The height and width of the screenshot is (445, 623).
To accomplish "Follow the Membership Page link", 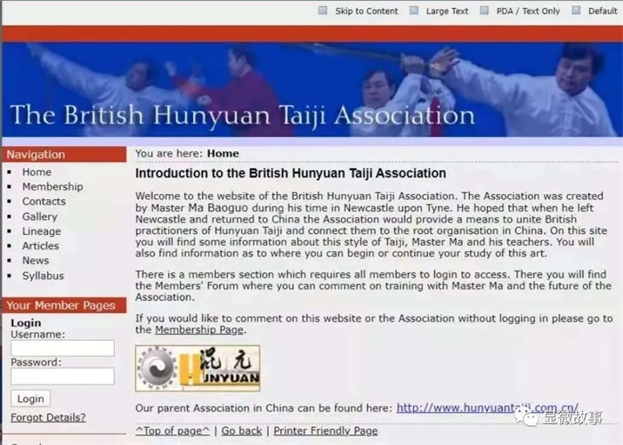I will 199,330.
